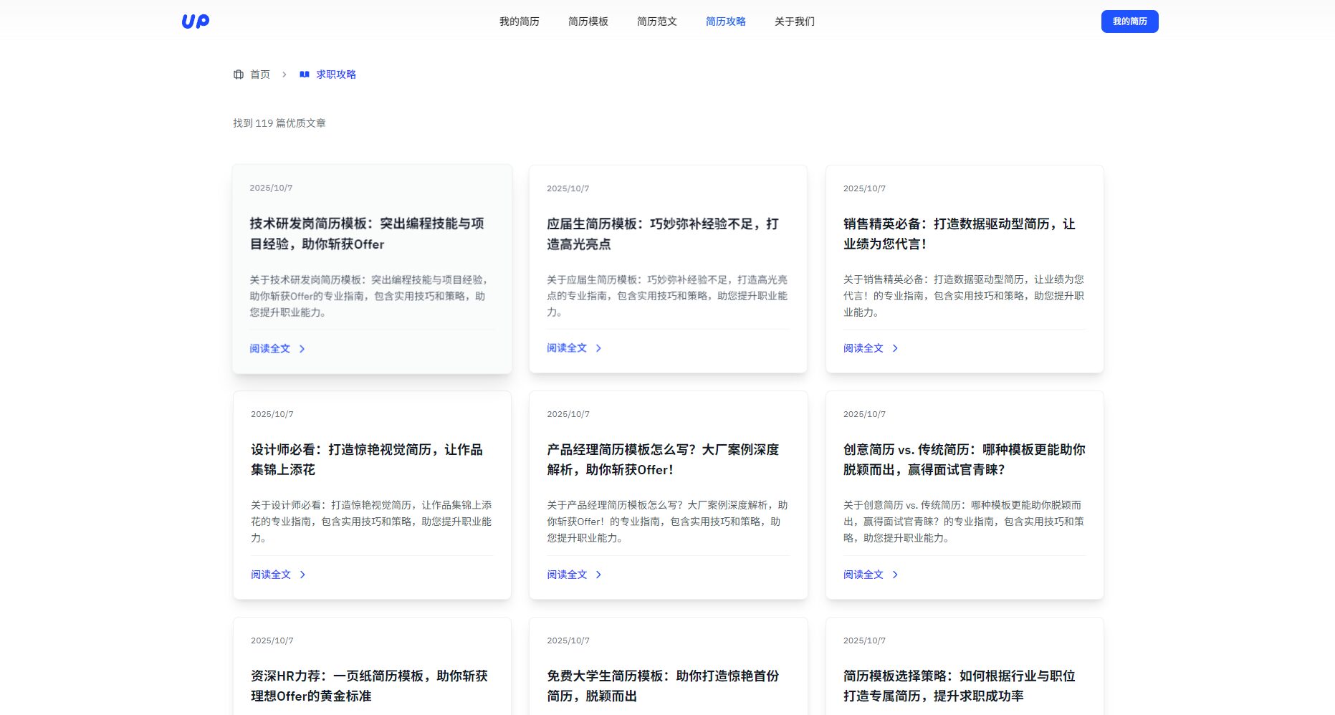The width and height of the screenshot is (1335, 715).
Task: Open the 简历模板 navigation item
Action: [587, 21]
